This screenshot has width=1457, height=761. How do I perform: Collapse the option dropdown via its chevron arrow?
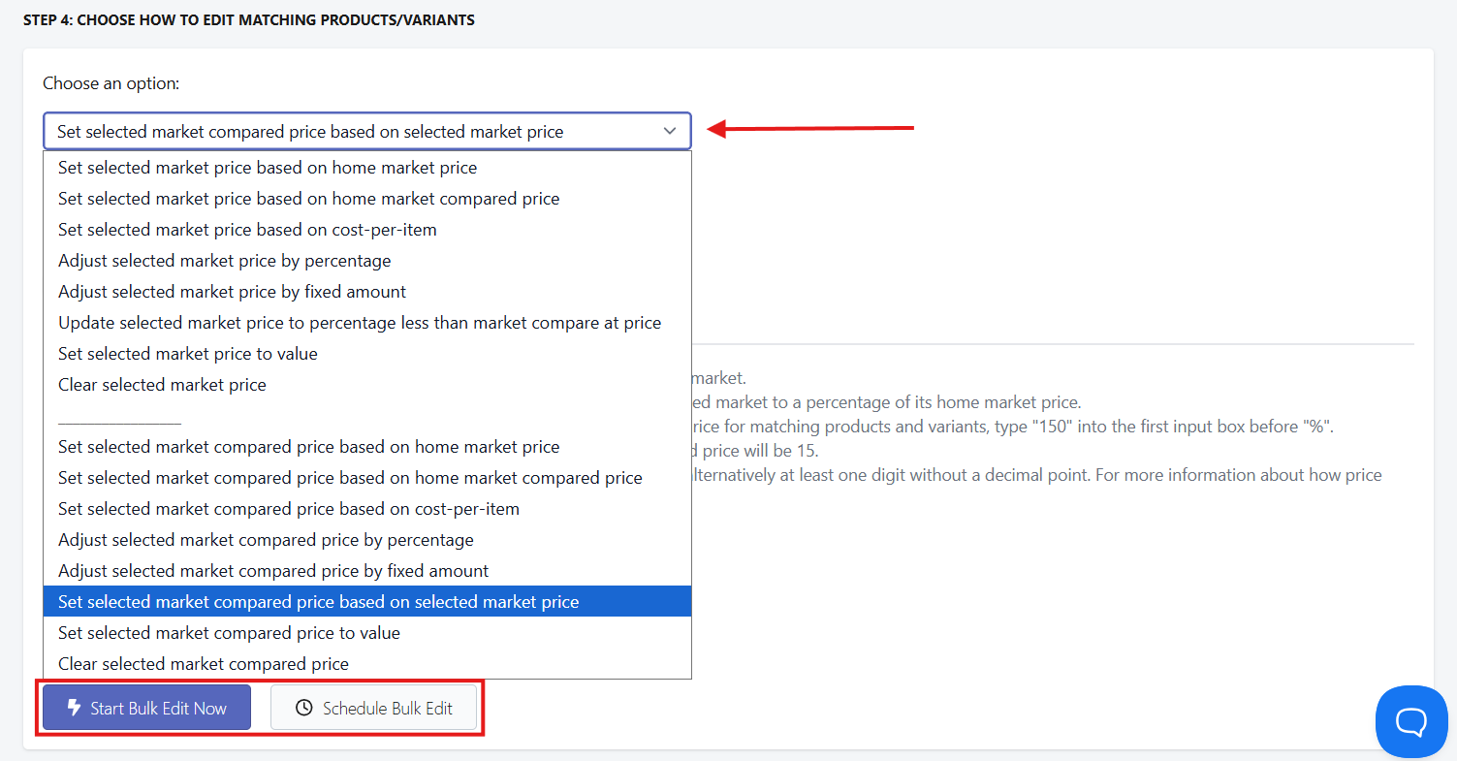(670, 131)
